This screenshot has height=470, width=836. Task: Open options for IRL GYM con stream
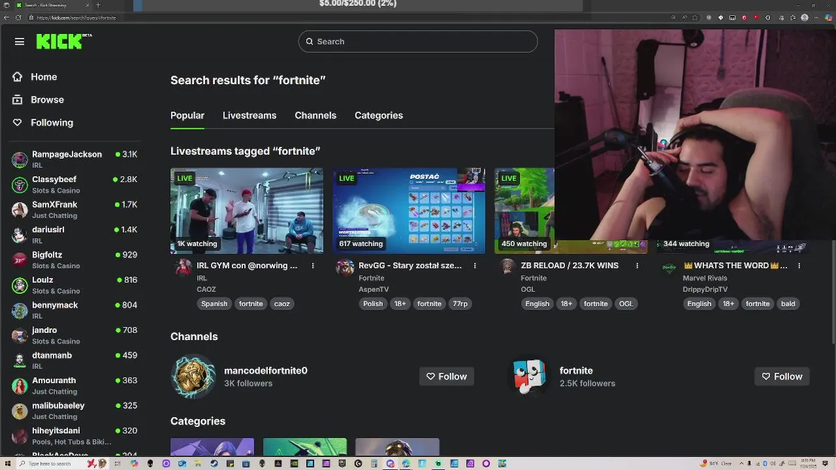[x=313, y=266]
